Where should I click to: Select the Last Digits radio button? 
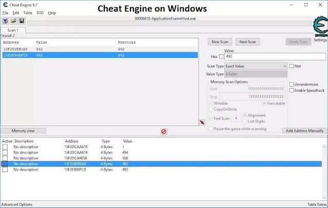point(245,121)
